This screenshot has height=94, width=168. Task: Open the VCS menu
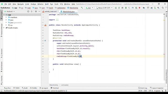[61, 4]
